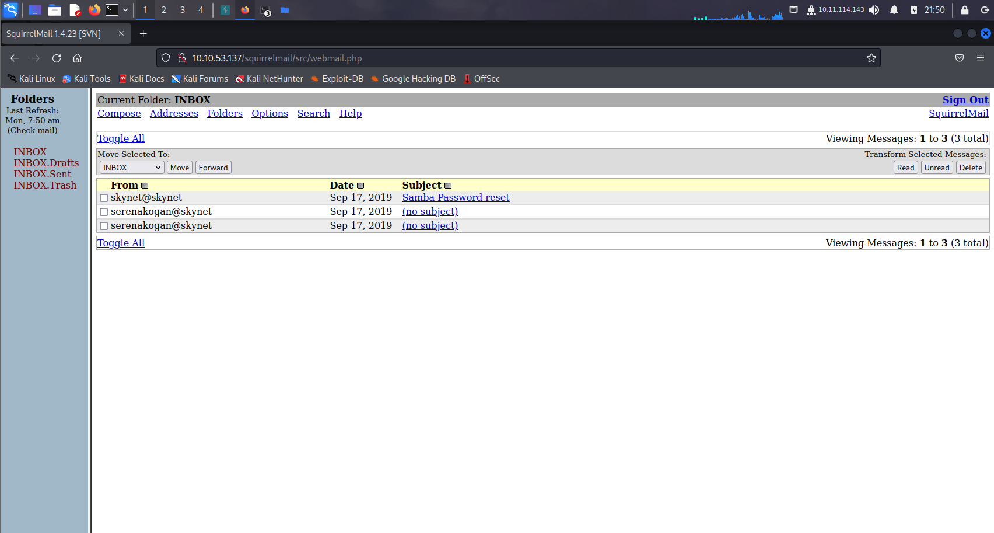
Task: Open the Save to Pocket icon
Action: point(960,58)
